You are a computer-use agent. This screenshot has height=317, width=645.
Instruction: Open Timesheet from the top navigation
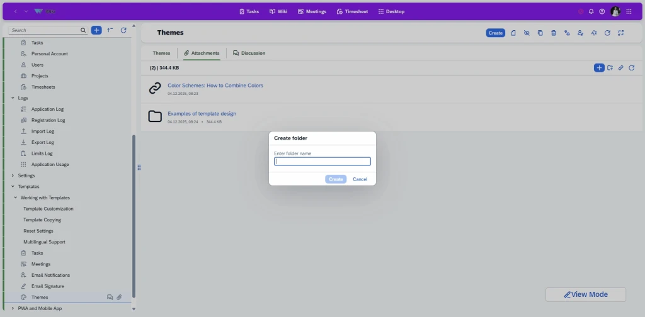tap(352, 11)
